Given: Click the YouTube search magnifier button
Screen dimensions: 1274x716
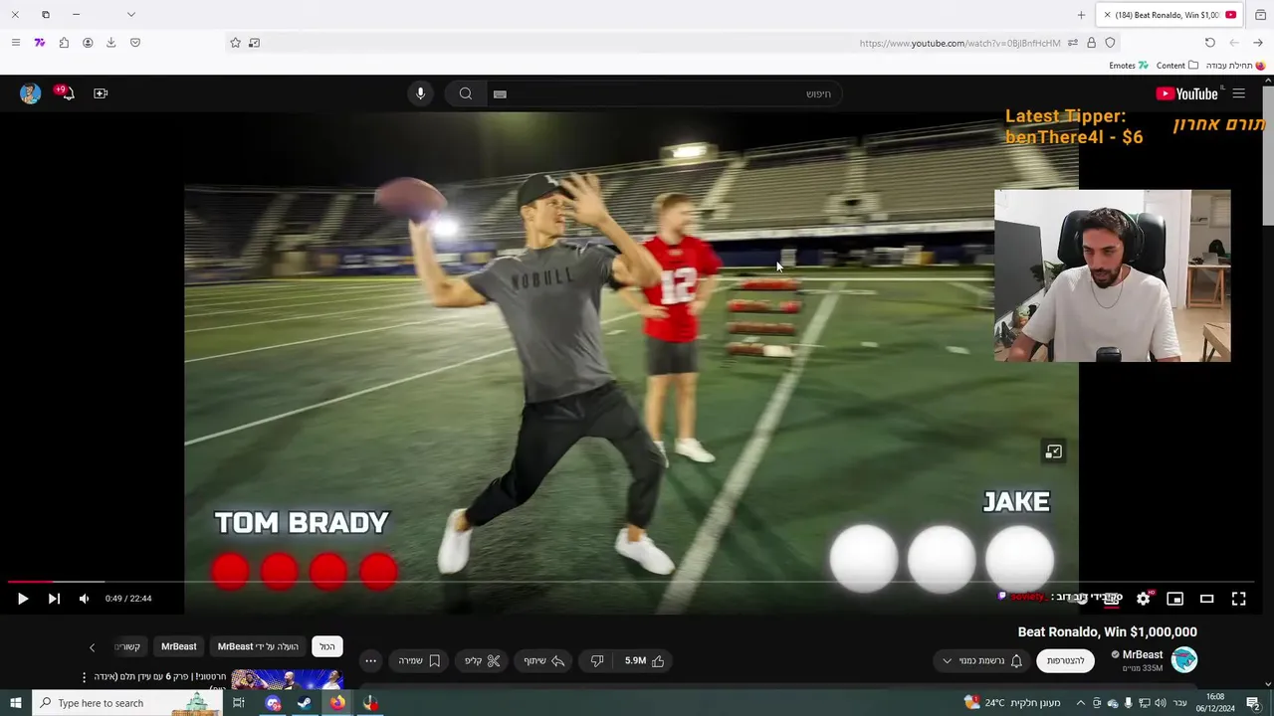Looking at the screenshot, I should pyautogui.click(x=465, y=93).
